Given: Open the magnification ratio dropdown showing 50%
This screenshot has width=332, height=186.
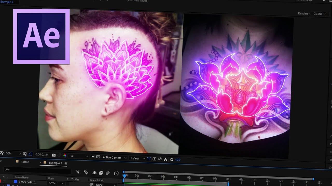Looking at the screenshot, I should click(13, 153).
